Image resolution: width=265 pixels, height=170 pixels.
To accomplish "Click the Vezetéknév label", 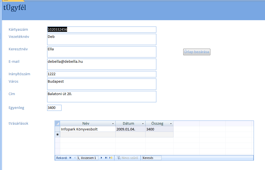I will [x=19, y=37].
